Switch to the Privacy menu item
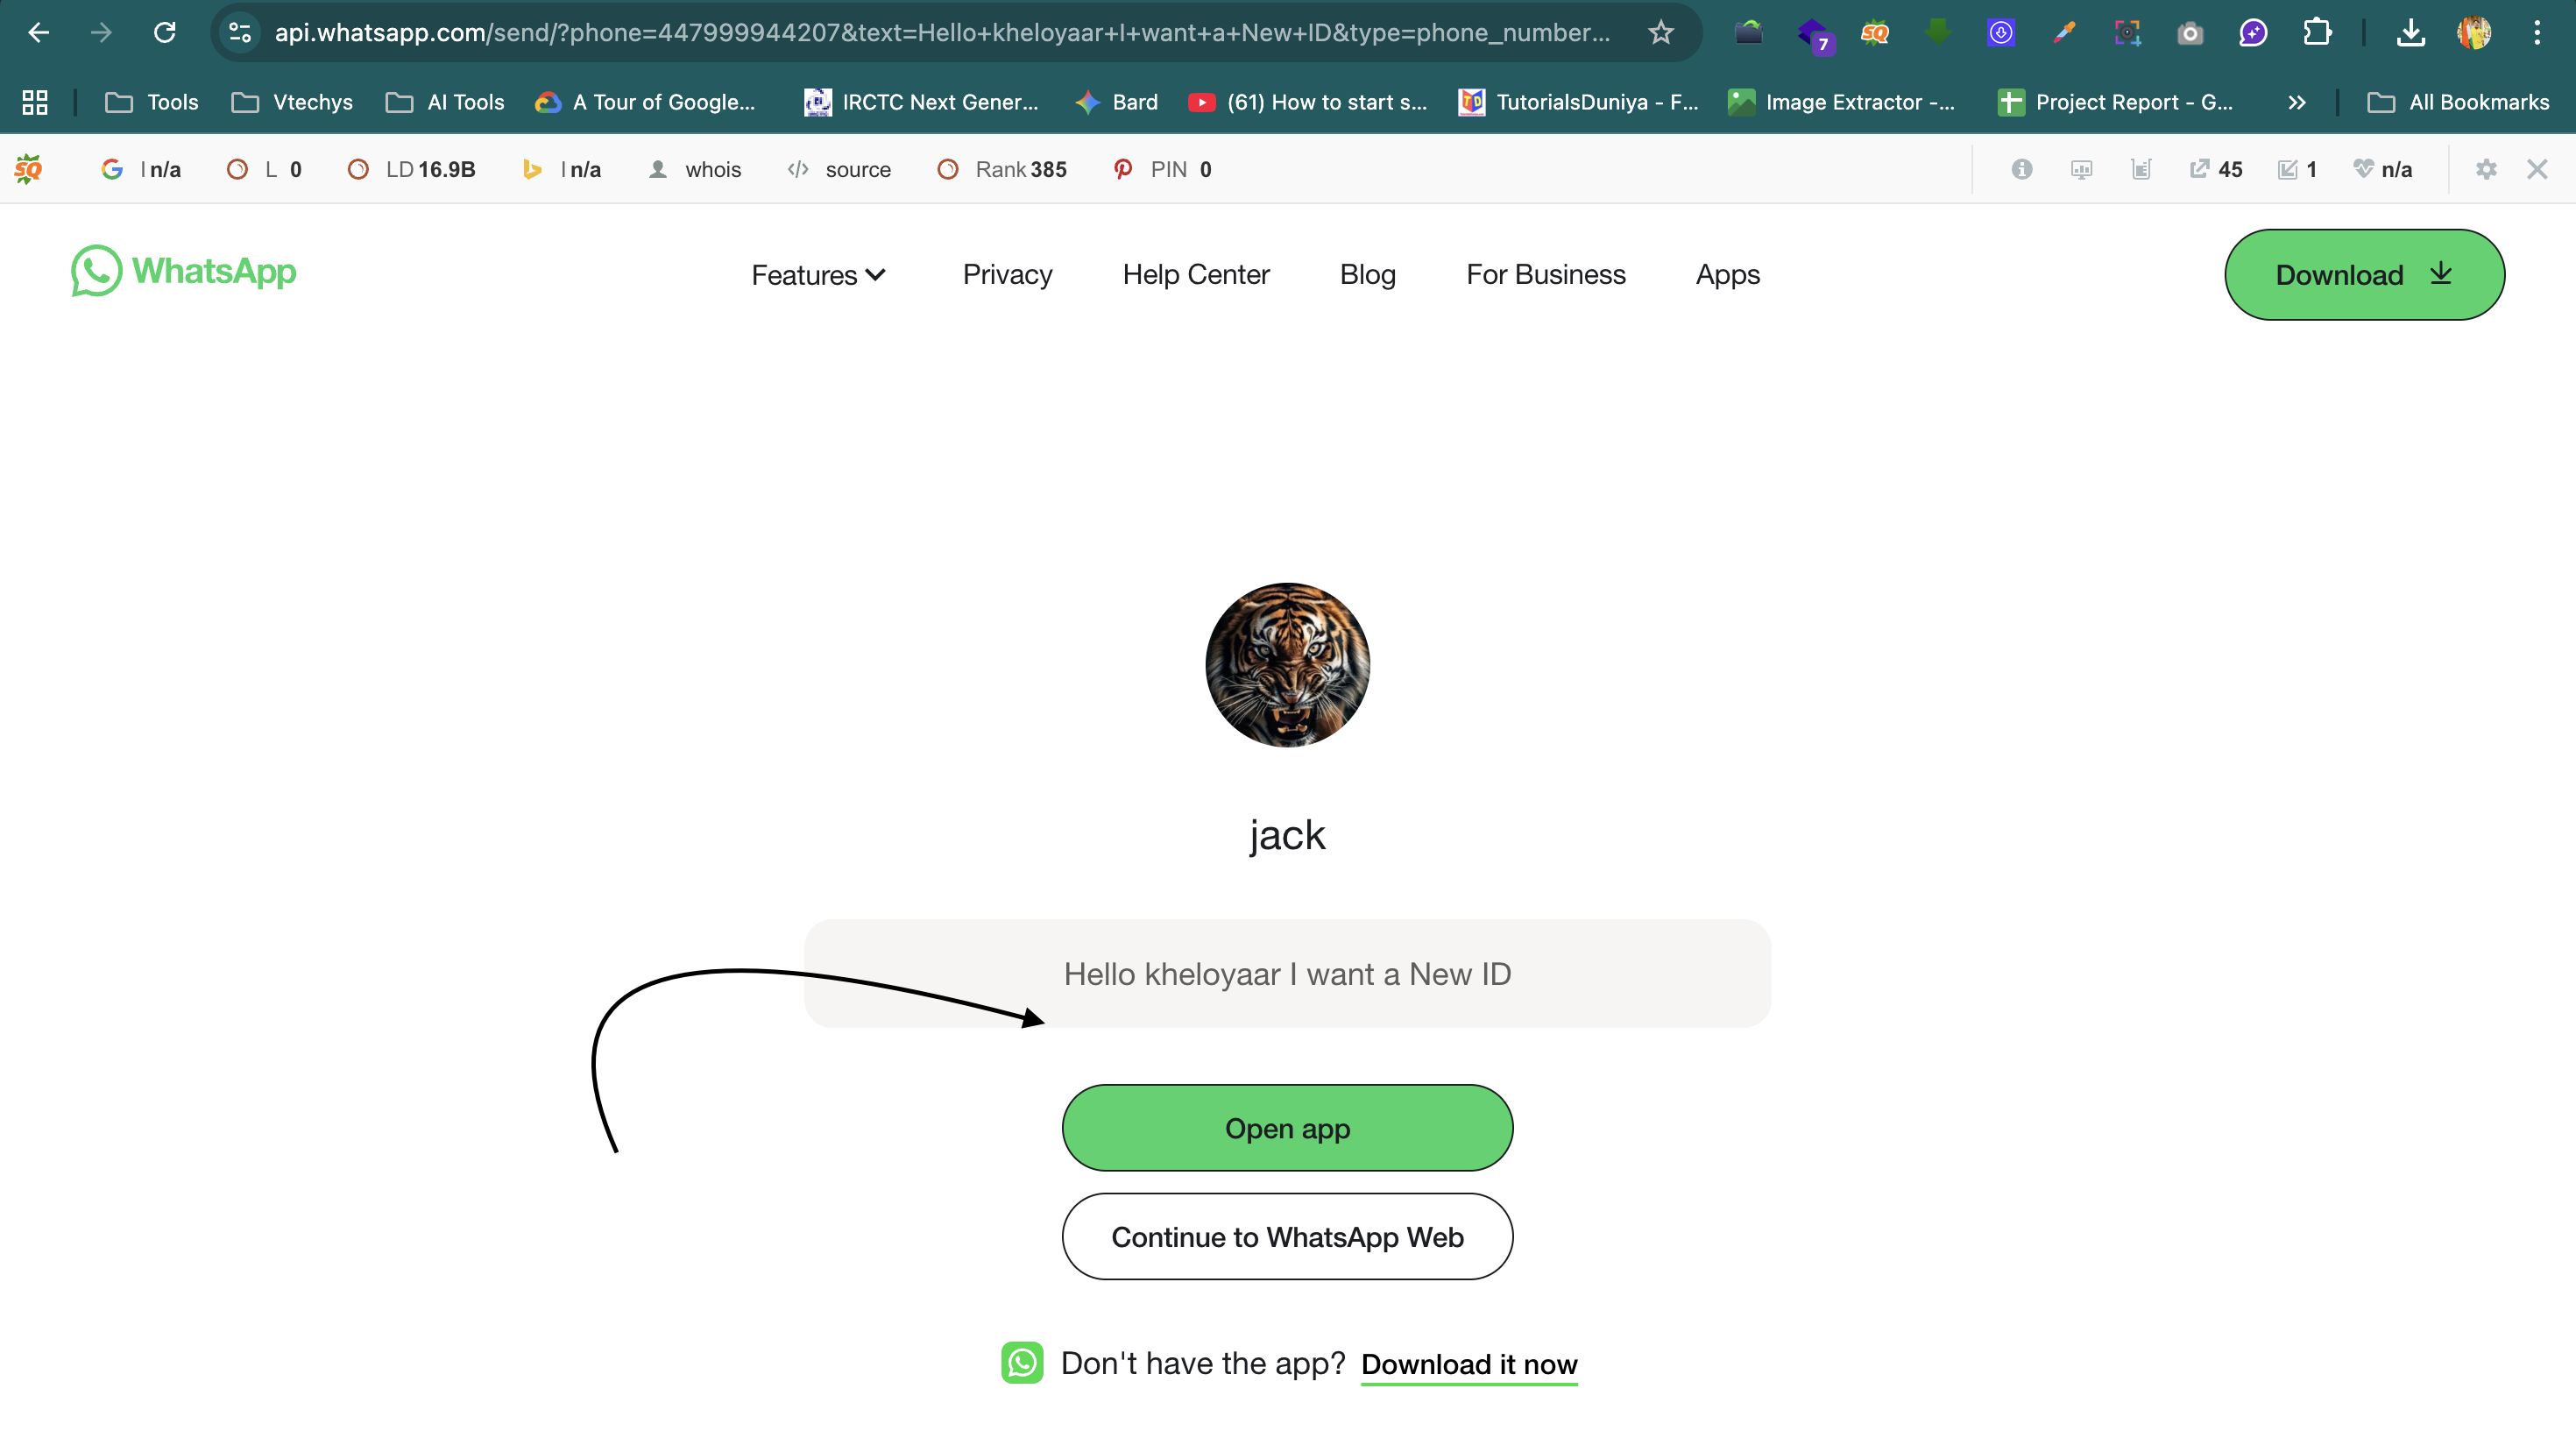The width and height of the screenshot is (2576, 1438). [x=1006, y=274]
